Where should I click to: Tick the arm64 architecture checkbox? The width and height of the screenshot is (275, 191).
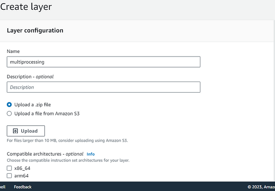9,176
